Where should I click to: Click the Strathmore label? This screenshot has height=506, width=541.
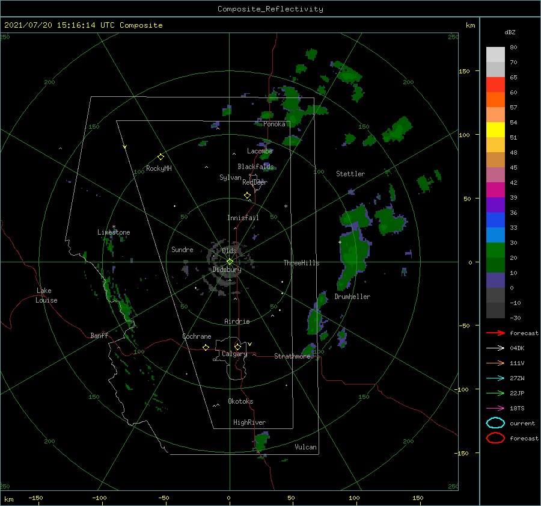pos(292,356)
